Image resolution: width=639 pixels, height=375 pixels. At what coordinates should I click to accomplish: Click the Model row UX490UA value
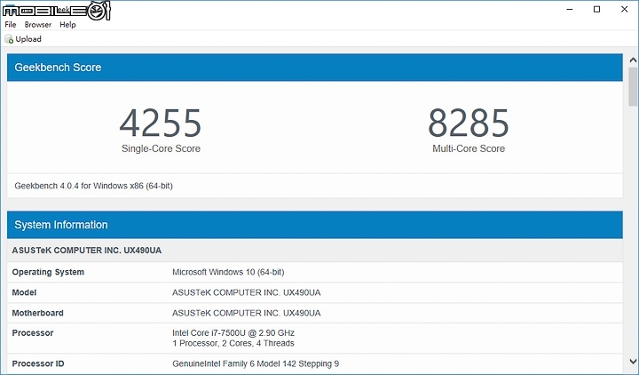(246, 292)
